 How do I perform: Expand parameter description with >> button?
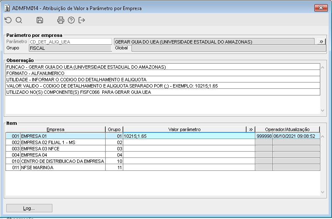pyautogui.click(x=321, y=41)
